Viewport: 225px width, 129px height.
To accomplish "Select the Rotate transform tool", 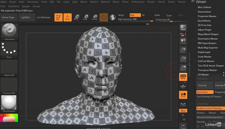I will 94,17.
